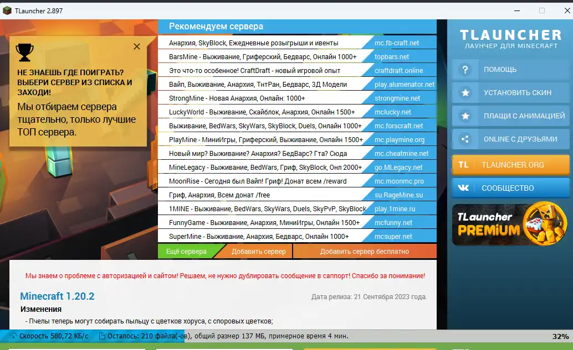Select server address go.MLegacy.net
The image size is (573, 350).
398,168
